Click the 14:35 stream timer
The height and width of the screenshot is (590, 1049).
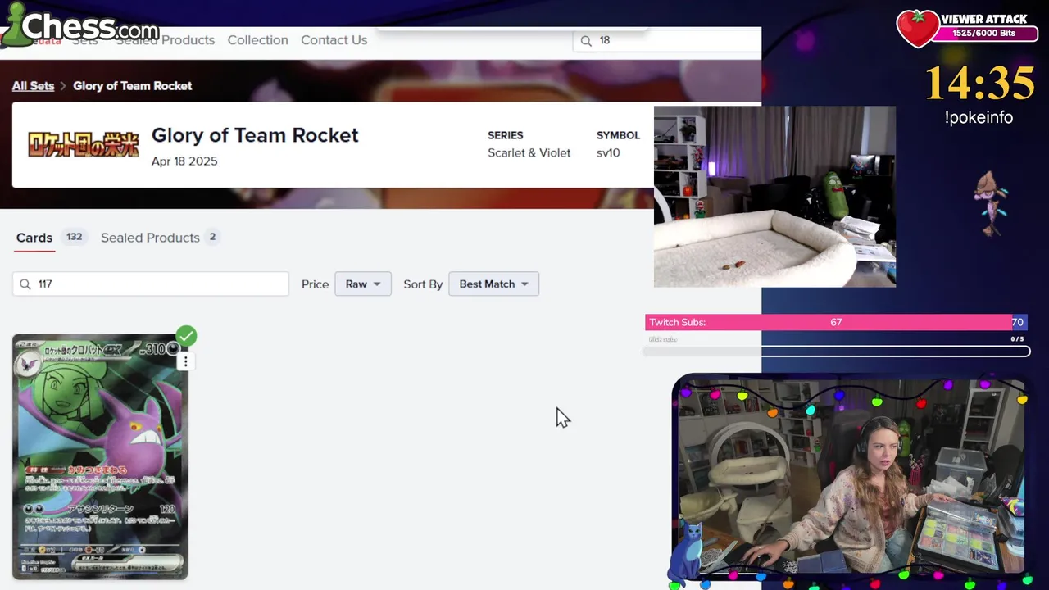[980, 84]
